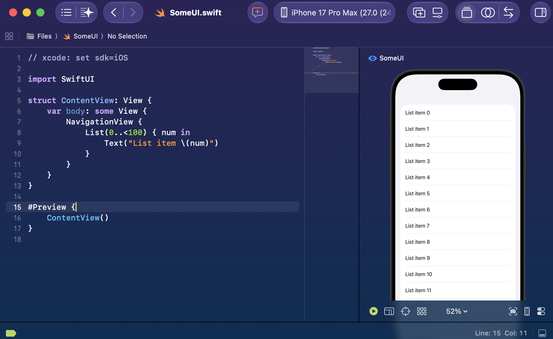Click the Line: 15 Col: 11 indicator

point(501,333)
